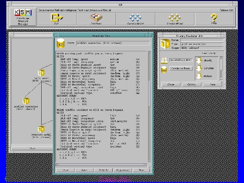
Task: Select the response model node icon
Action: pos(41,129)
